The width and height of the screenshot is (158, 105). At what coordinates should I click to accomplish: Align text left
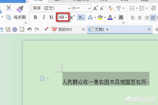(133, 18)
